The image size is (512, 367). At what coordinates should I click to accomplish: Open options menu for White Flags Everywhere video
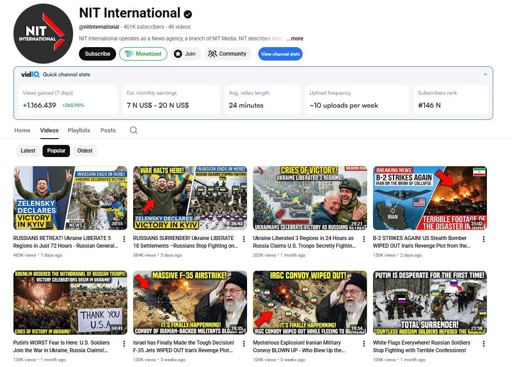[484, 344]
